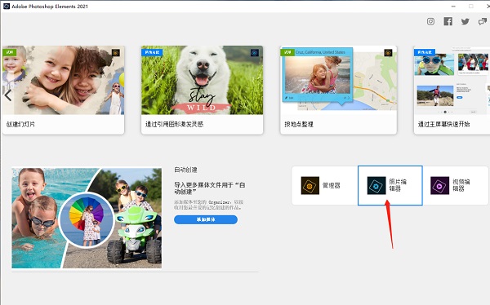Maximize the Photoshop Elements window

[x=471, y=6]
